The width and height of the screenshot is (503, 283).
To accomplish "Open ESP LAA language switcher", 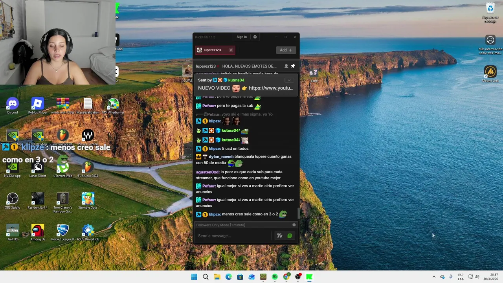I will click(461, 277).
